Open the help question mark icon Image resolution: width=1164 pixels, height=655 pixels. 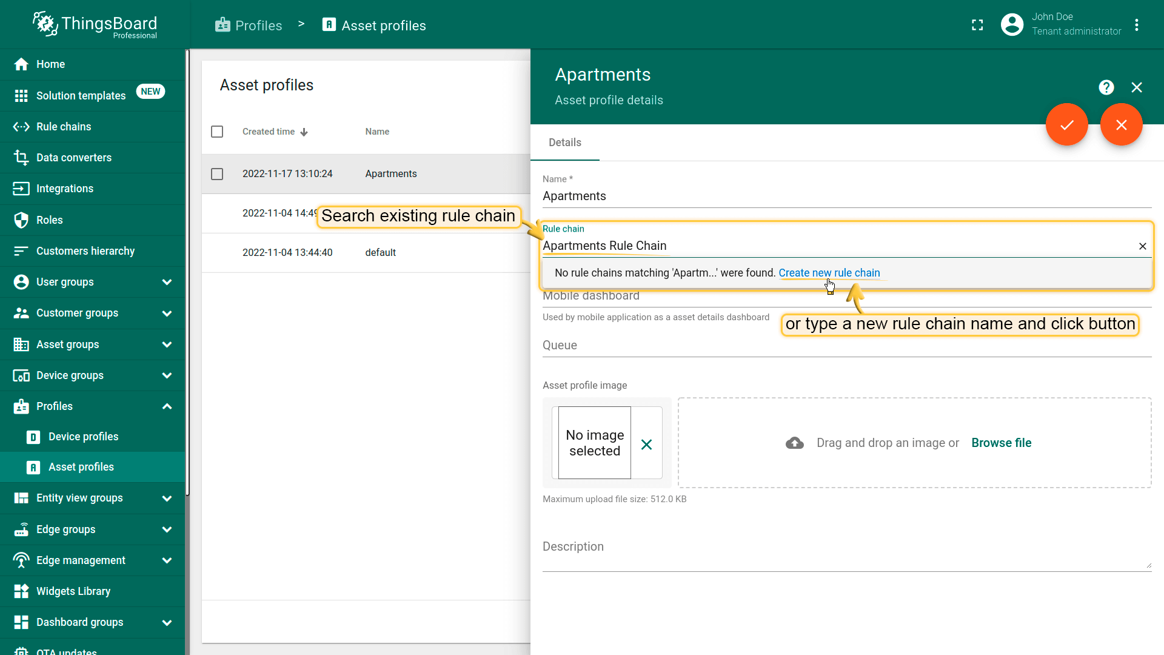1106,88
